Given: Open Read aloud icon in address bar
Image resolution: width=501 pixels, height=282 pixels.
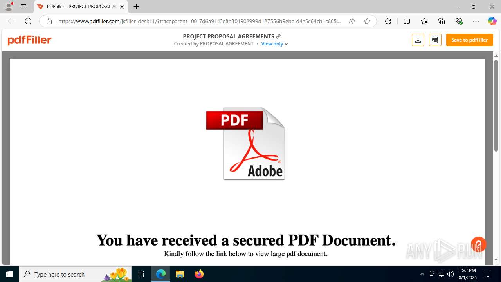Looking at the screenshot, I should pyautogui.click(x=351, y=21).
